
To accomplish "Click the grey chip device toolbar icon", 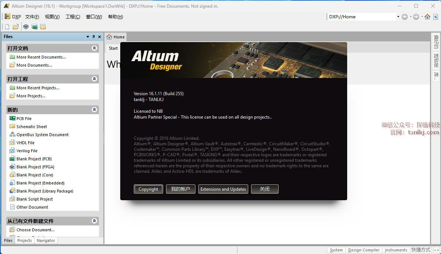I will [x=26, y=26].
